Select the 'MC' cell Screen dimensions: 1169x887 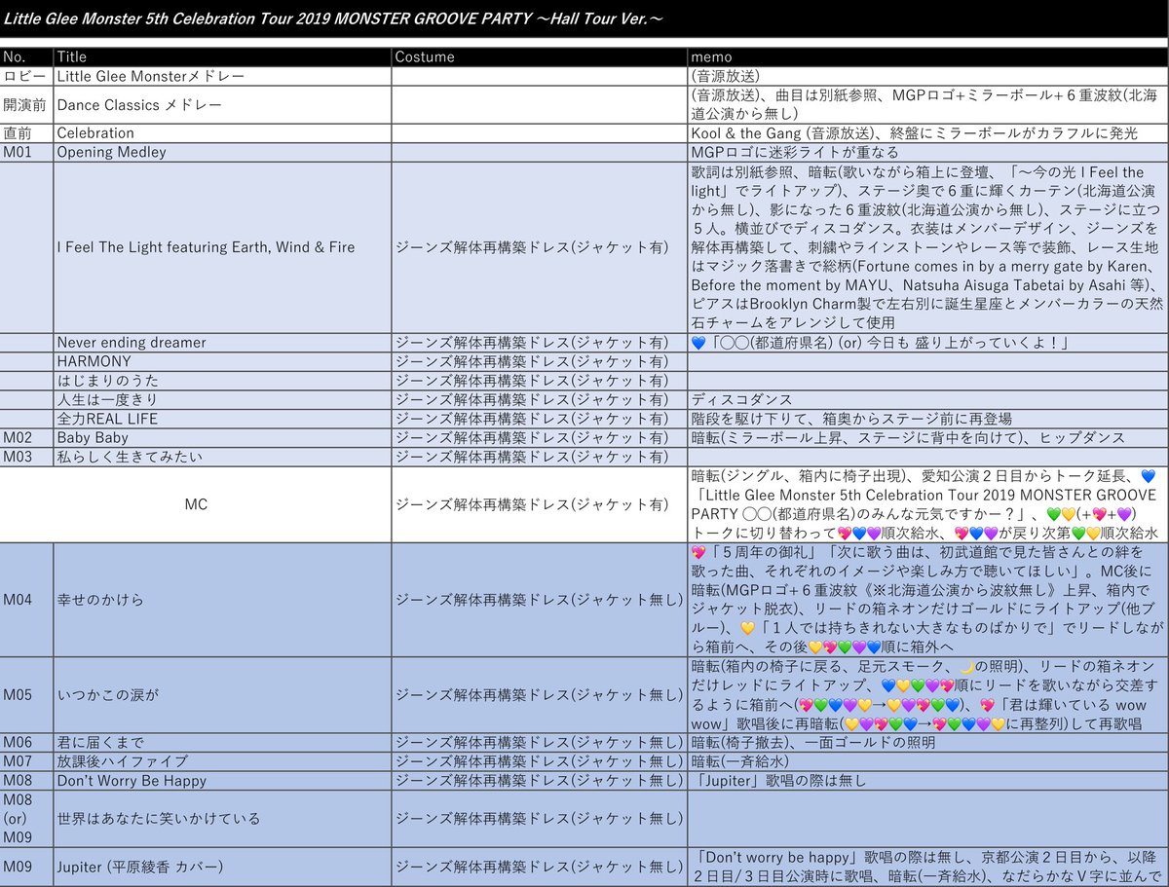point(196,504)
